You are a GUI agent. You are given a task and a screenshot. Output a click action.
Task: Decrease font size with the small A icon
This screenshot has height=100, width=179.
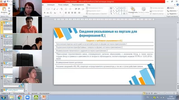(57, 9)
